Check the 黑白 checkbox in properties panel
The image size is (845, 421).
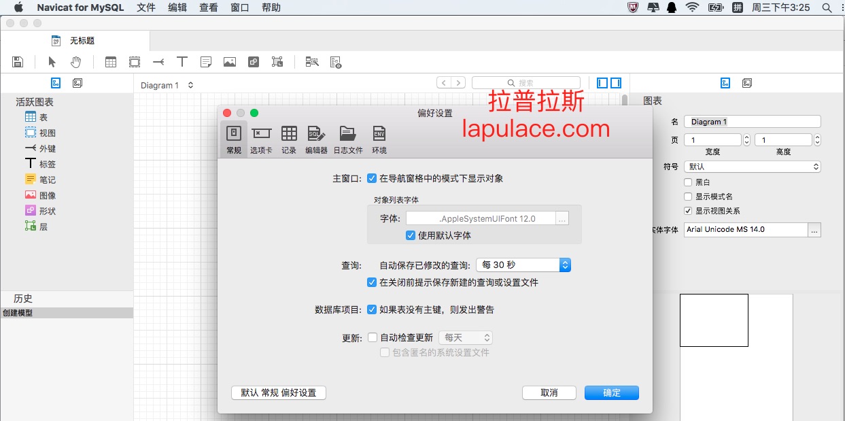point(688,182)
